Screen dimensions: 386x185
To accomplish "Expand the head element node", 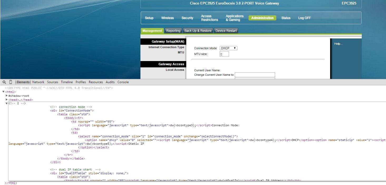I will click(x=7, y=100).
